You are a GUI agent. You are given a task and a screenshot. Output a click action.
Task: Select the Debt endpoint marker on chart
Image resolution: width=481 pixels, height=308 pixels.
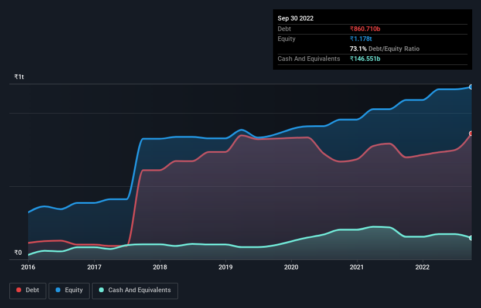(x=471, y=134)
